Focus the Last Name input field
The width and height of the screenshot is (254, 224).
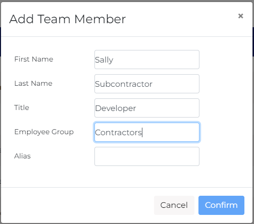point(147,84)
